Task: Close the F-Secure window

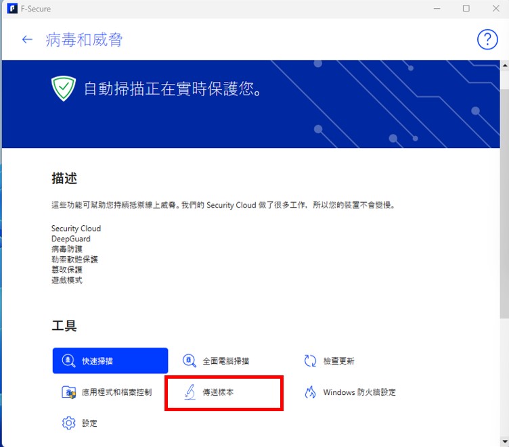Action: coord(495,8)
